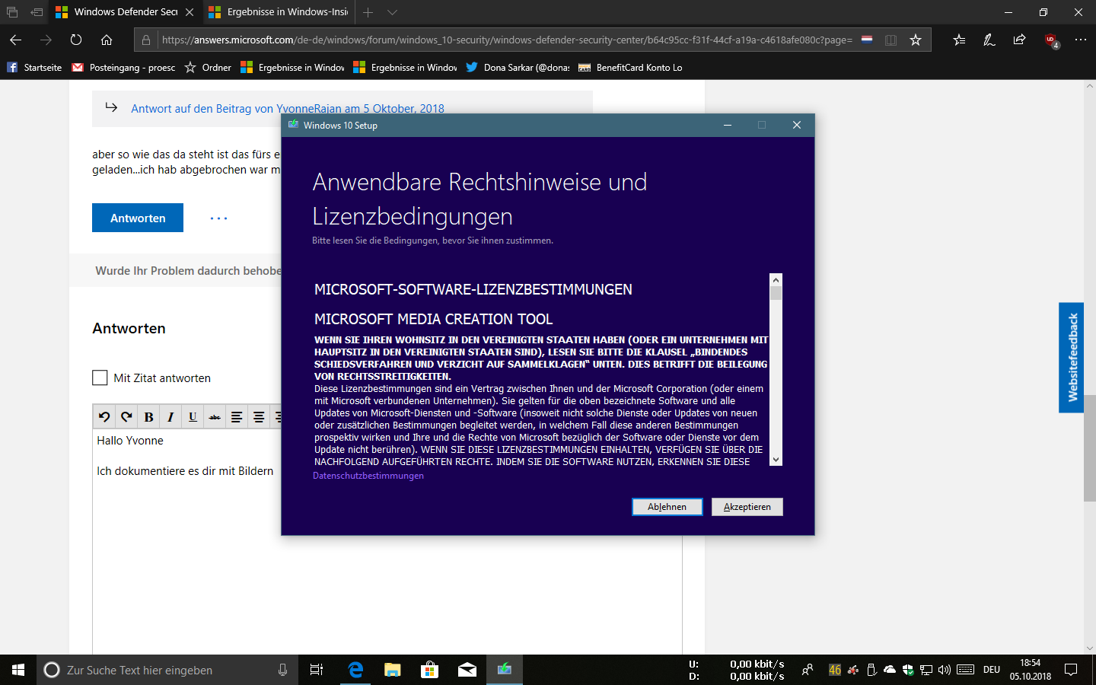Screen dimensions: 1096x685
Task: Open Task View on taskbar
Action: tap(317, 670)
